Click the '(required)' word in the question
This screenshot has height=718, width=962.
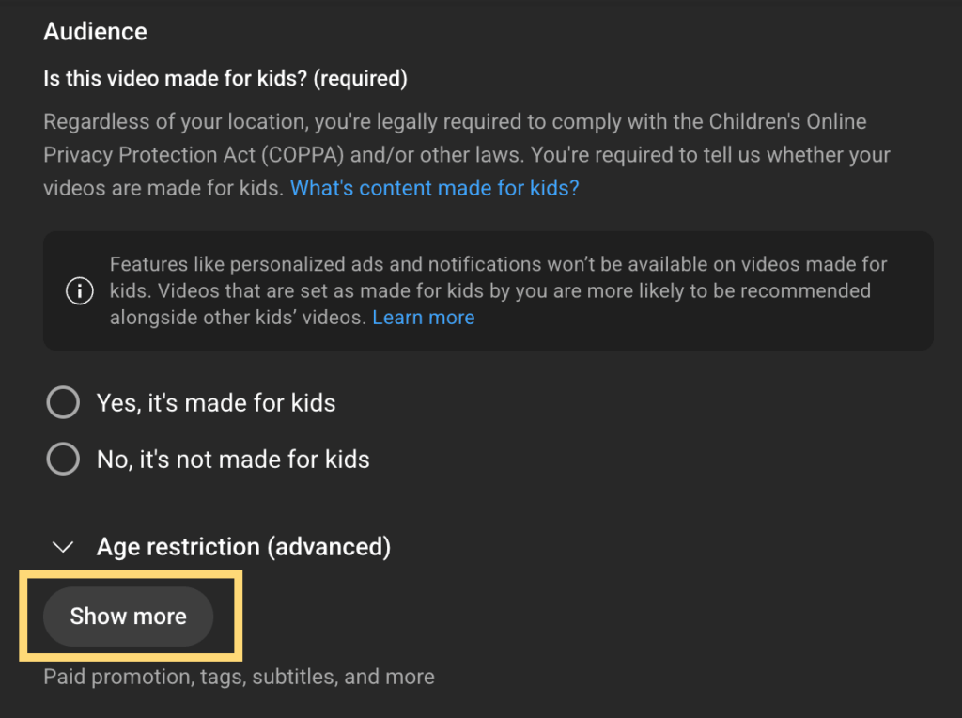pyautogui.click(x=360, y=79)
